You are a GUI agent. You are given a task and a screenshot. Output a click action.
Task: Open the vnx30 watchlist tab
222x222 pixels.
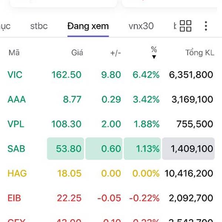tap(141, 26)
